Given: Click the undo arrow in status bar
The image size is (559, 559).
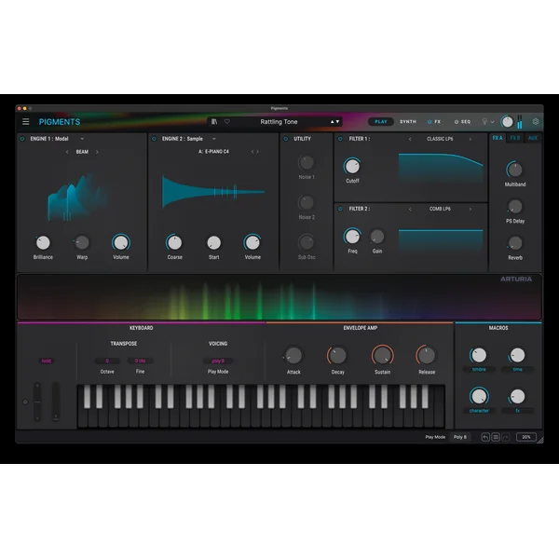Looking at the screenshot, I should 485,437.
